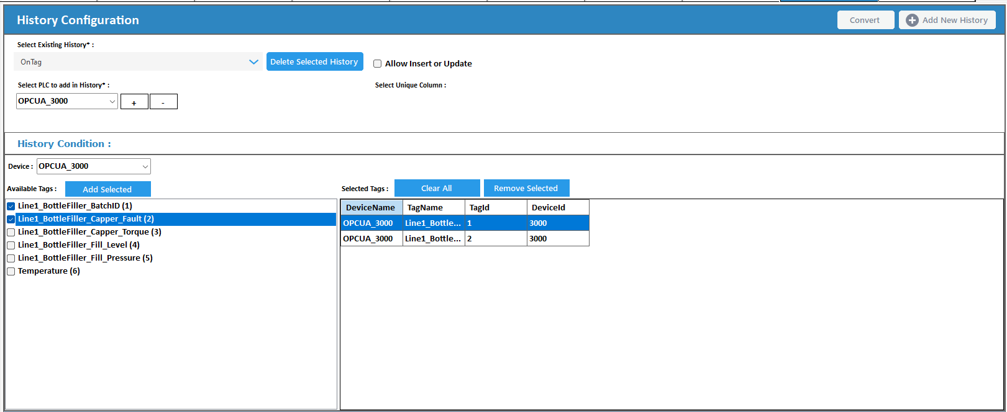Viewport: 1007px width, 412px height.
Task: Open the Select Existing History chevron
Action: tap(253, 62)
